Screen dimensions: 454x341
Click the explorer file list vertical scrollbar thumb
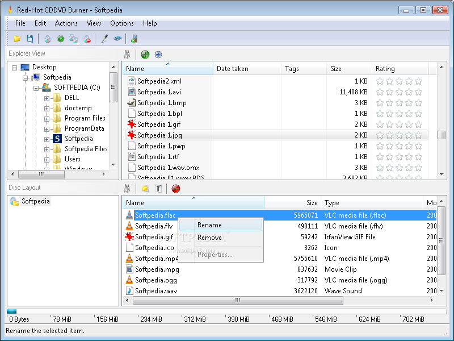pos(442,135)
